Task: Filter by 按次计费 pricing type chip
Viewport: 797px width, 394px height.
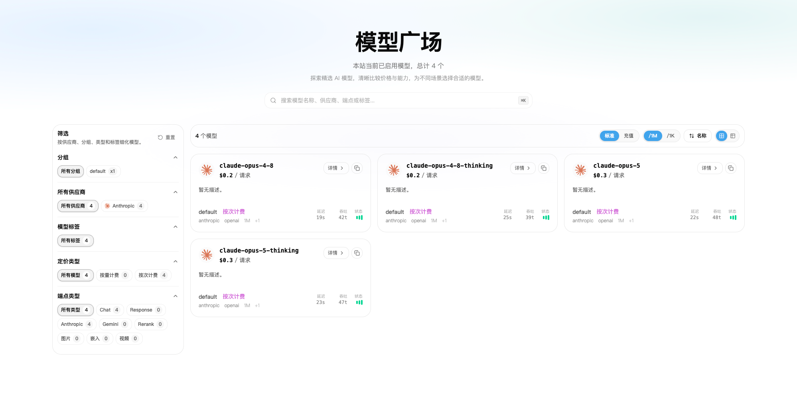Action: coord(153,275)
